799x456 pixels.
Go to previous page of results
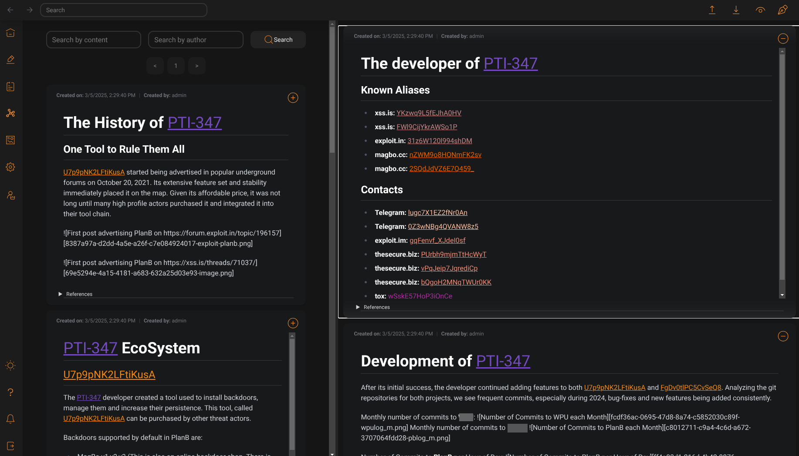(x=155, y=66)
